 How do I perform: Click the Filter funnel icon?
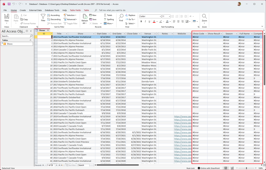(43, 18)
